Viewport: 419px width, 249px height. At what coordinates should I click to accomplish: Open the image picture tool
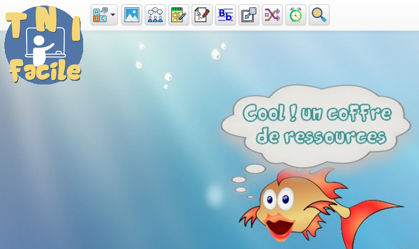pos(131,15)
